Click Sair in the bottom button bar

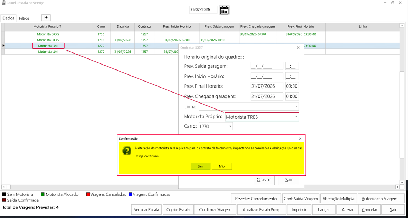point(393,209)
